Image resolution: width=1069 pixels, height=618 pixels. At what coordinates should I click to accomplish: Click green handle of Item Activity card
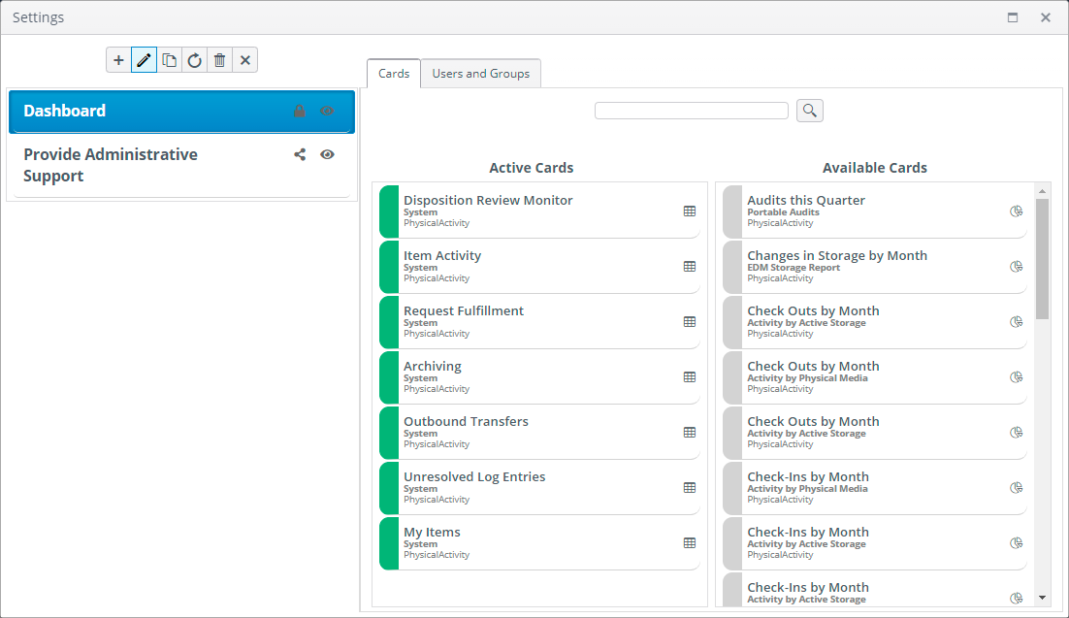(x=389, y=267)
